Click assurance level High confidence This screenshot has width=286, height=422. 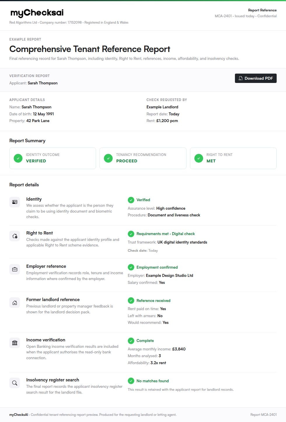pos(171,209)
